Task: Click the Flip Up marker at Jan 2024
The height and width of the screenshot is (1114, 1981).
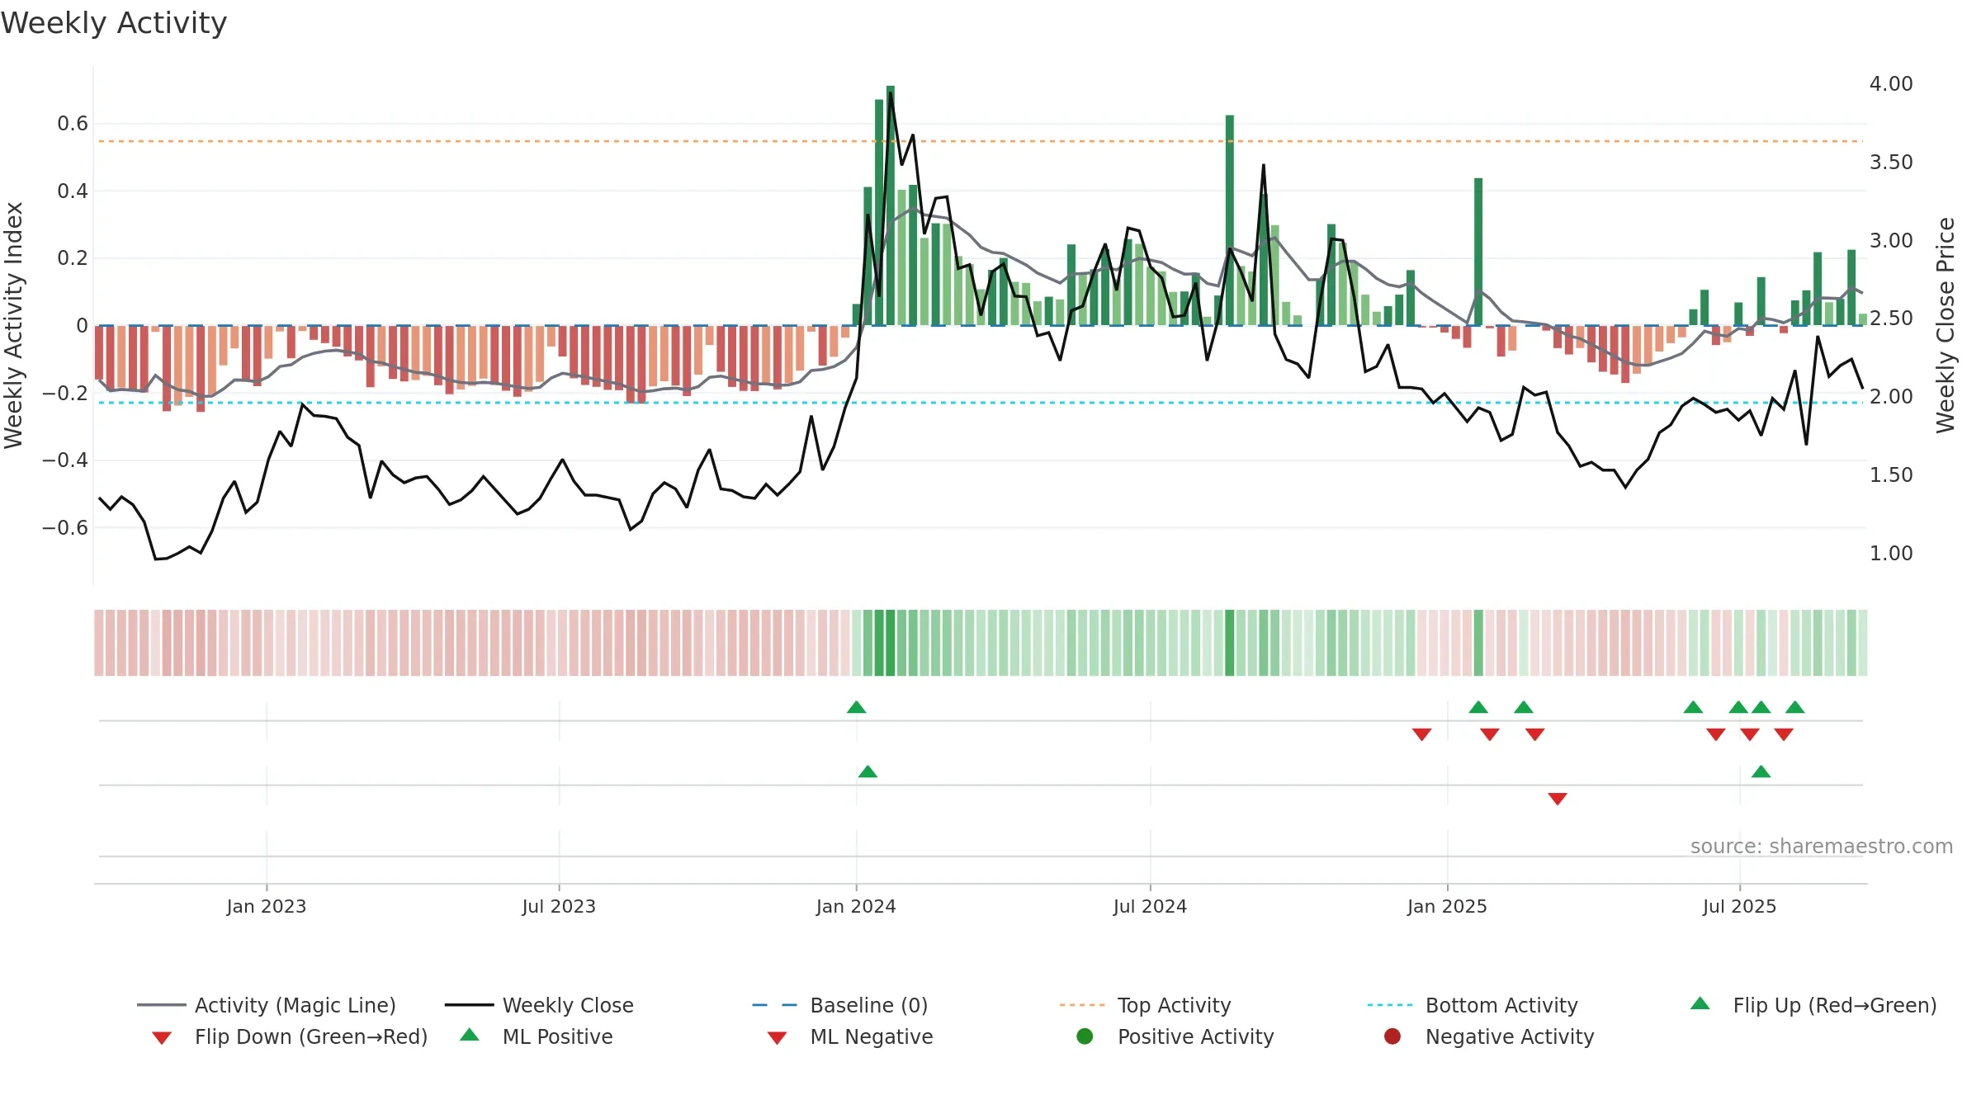Action: tap(857, 707)
